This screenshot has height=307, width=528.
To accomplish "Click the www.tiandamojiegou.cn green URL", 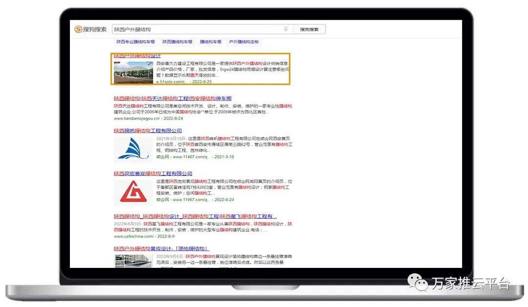I will pos(137,118).
